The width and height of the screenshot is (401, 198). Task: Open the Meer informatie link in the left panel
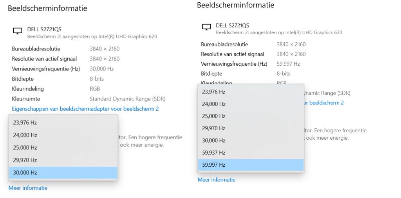(x=28, y=188)
